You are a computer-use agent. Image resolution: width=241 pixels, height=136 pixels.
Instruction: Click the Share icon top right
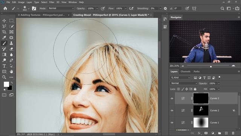coord(237,8)
